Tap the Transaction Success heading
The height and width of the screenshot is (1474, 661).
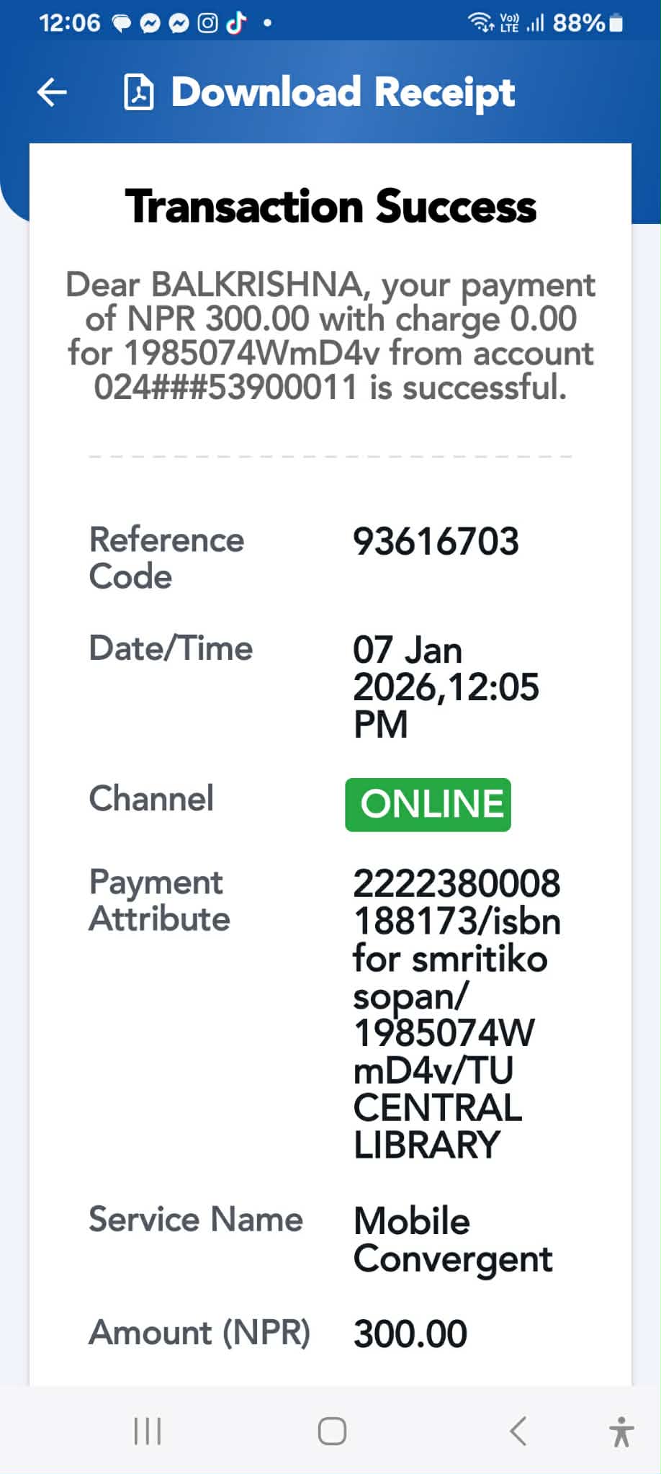[x=330, y=207]
